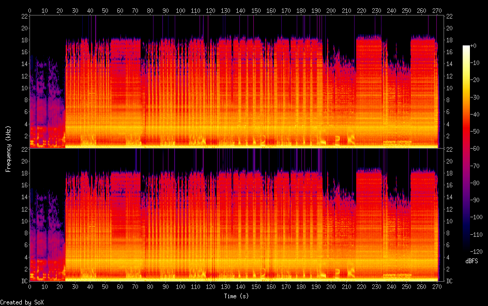Click the '-40' color scale label
488x306 pixels.
tap(475, 115)
